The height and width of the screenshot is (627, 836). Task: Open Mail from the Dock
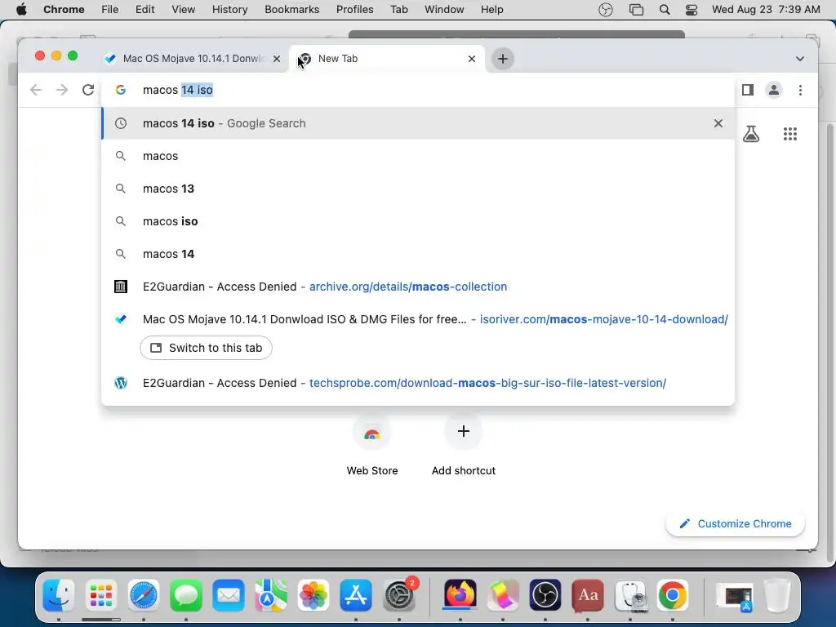229,595
